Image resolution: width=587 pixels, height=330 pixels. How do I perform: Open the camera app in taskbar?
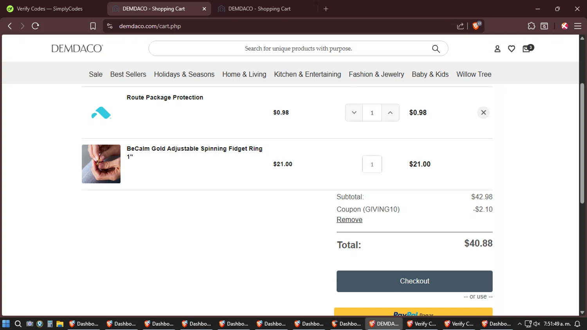(x=29, y=324)
